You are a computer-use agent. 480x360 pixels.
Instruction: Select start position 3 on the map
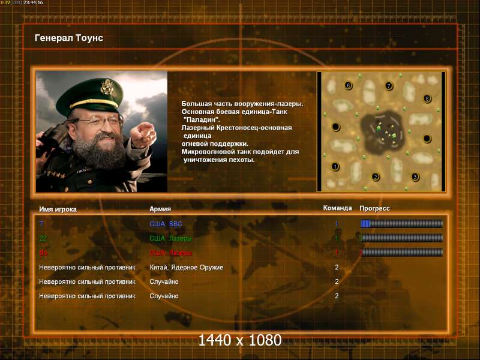[415, 177]
